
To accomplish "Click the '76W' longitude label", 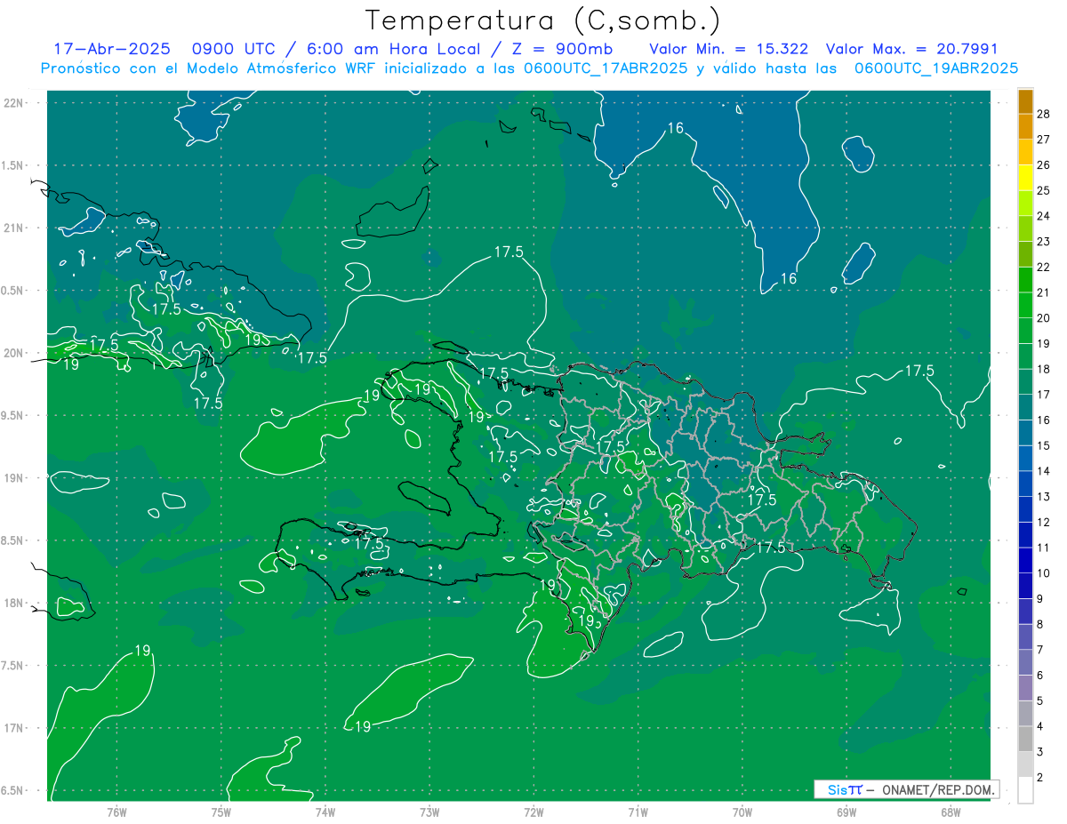I will coord(116,812).
